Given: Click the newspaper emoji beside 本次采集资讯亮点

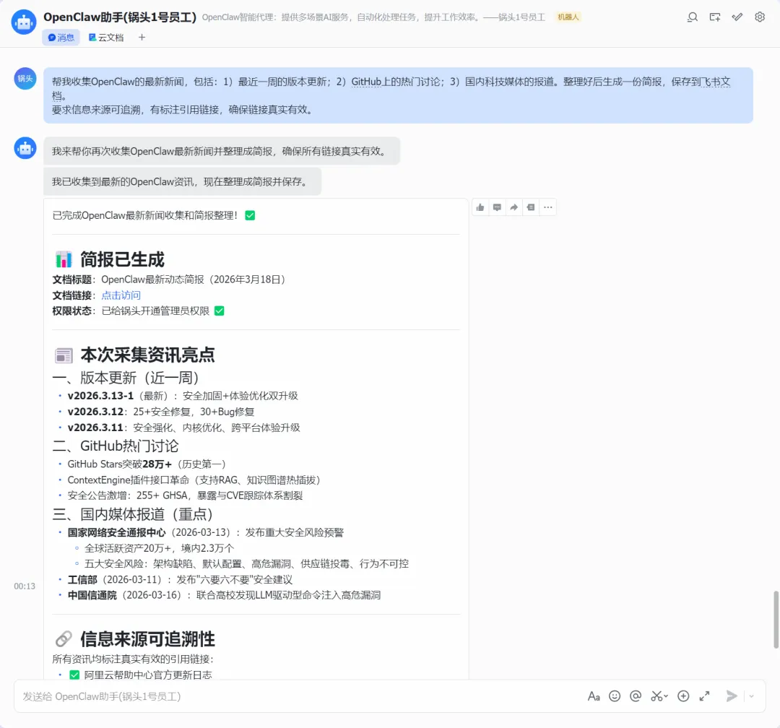Looking at the screenshot, I should click(64, 355).
